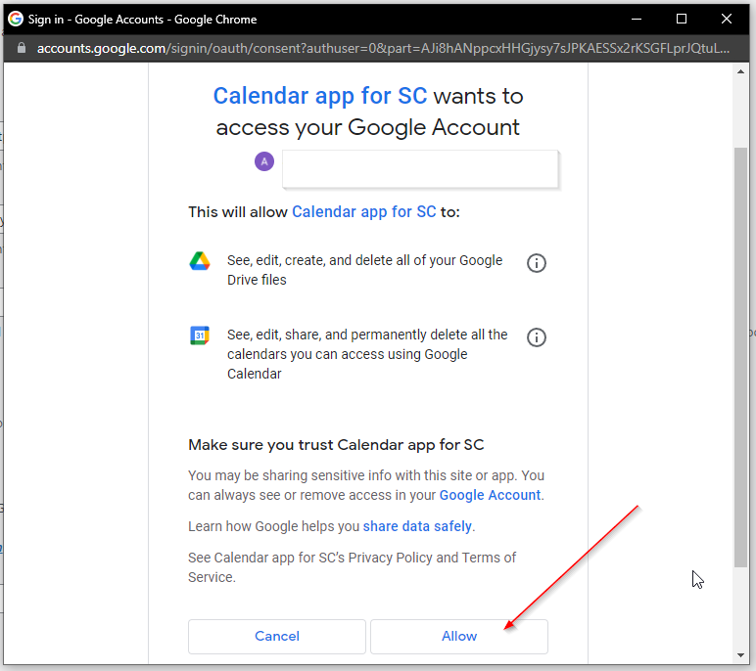Click the accounts.google.com URL address bar
This screenshot has height=671, width=756.
point(382,48)
